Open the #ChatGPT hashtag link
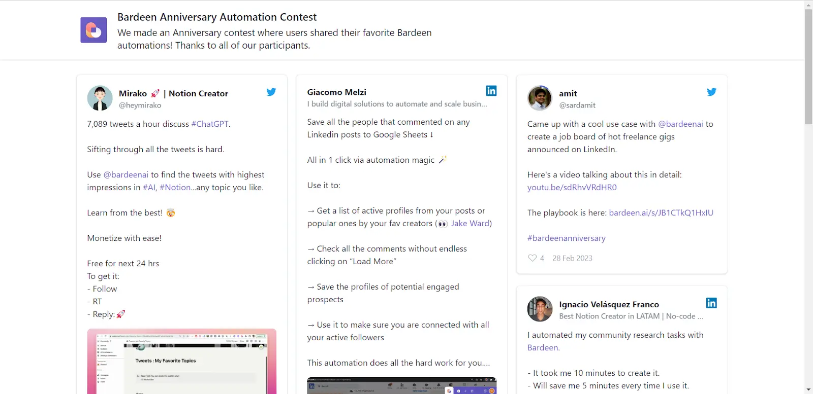The image size is (813, 394). [x=210, y=124]
